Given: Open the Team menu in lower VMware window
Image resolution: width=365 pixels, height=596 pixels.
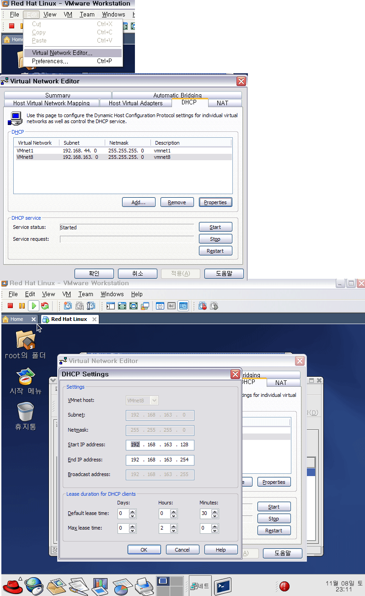Looking at the screenshot, I should 86,294.
